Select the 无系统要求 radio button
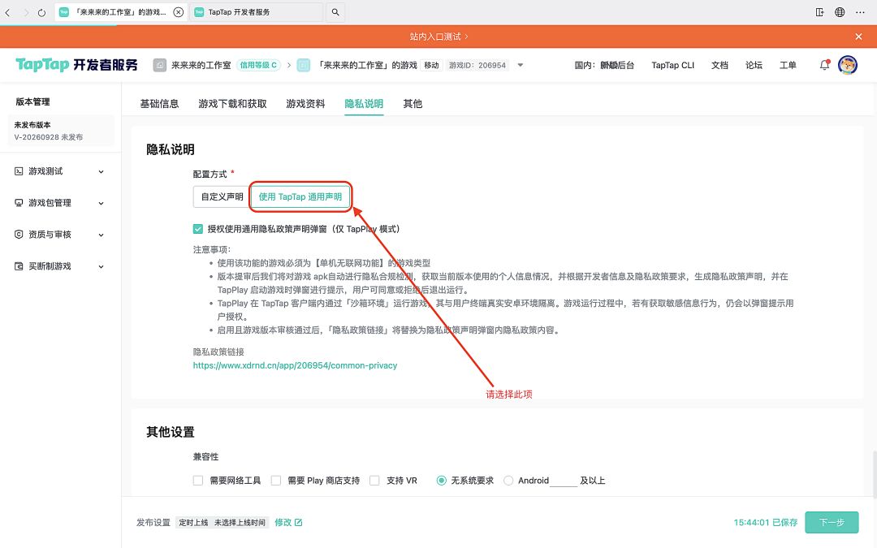This screenshot has width=877, height=548. (x=441, y=481)
